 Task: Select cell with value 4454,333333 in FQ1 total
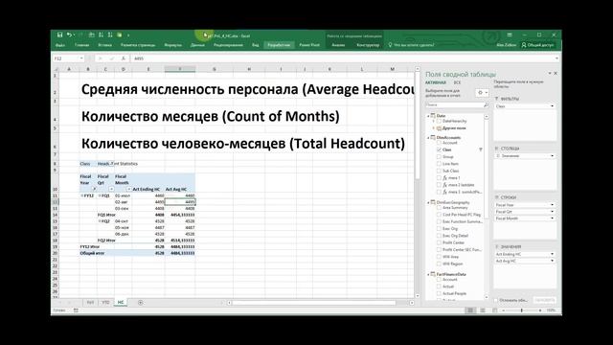[180, 215]
